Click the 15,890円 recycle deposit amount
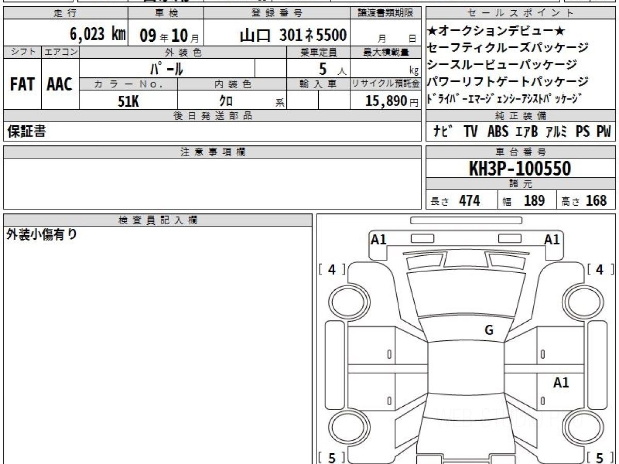Viewport: 619px width, 464px height. tap(392, 101)
